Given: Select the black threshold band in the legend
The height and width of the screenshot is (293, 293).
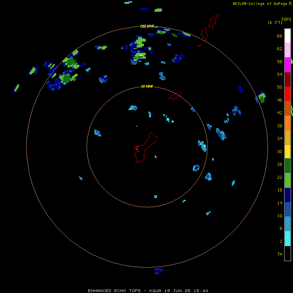Looking at the screenshot, I should point(287,253).
